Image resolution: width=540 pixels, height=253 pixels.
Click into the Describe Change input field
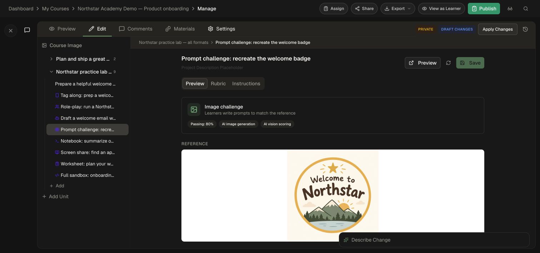pyautogui.click(x=434, y=240)
